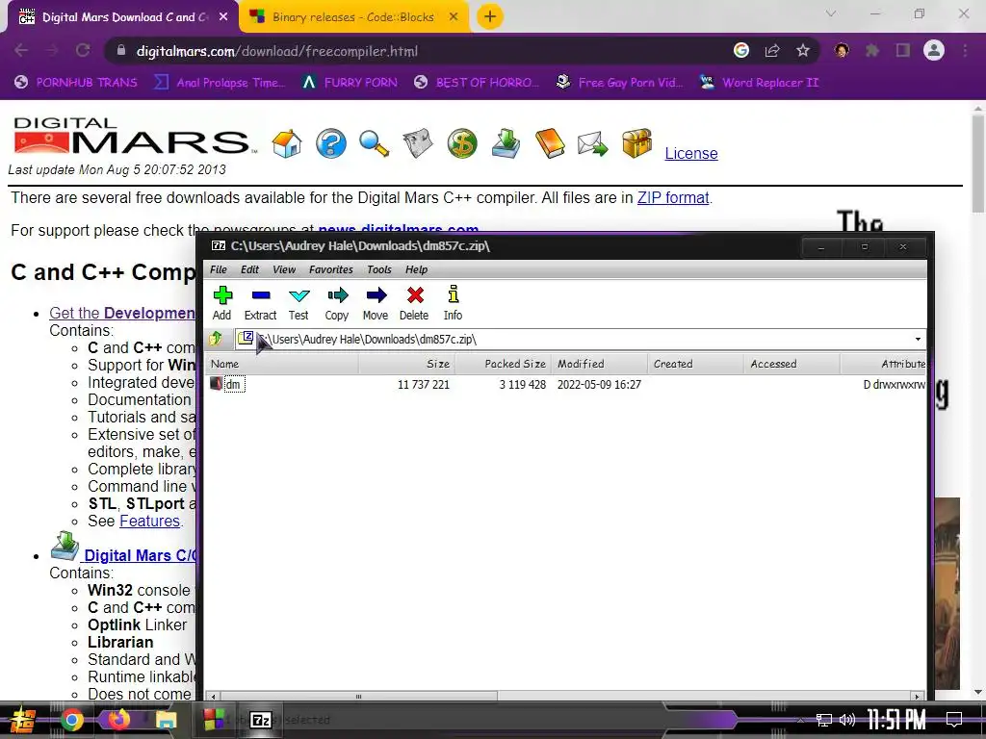This screenshot has height=739, width=986.
Task: Bookmark this page with star icon
Action: tap(803, 50)
